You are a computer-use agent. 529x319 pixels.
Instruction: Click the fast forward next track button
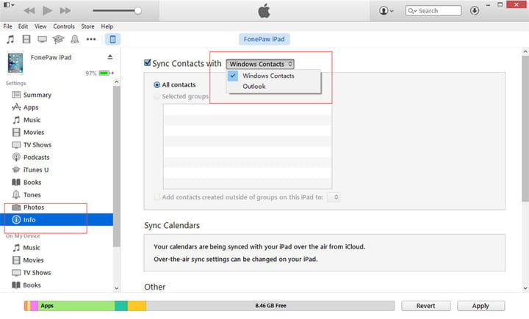coord(65,11)
